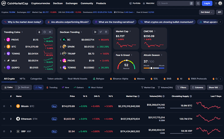Select the Gainers filter chip

coord(79,87)
